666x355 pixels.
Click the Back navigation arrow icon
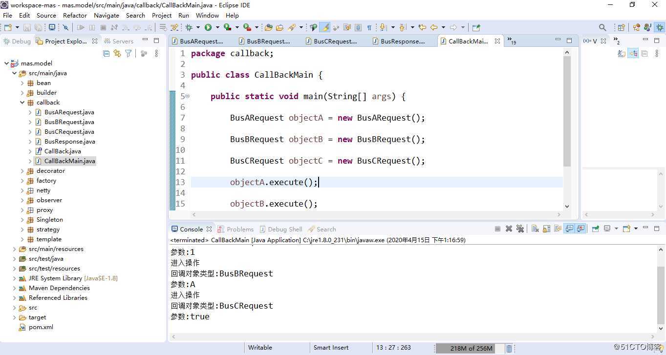[434, 28]
